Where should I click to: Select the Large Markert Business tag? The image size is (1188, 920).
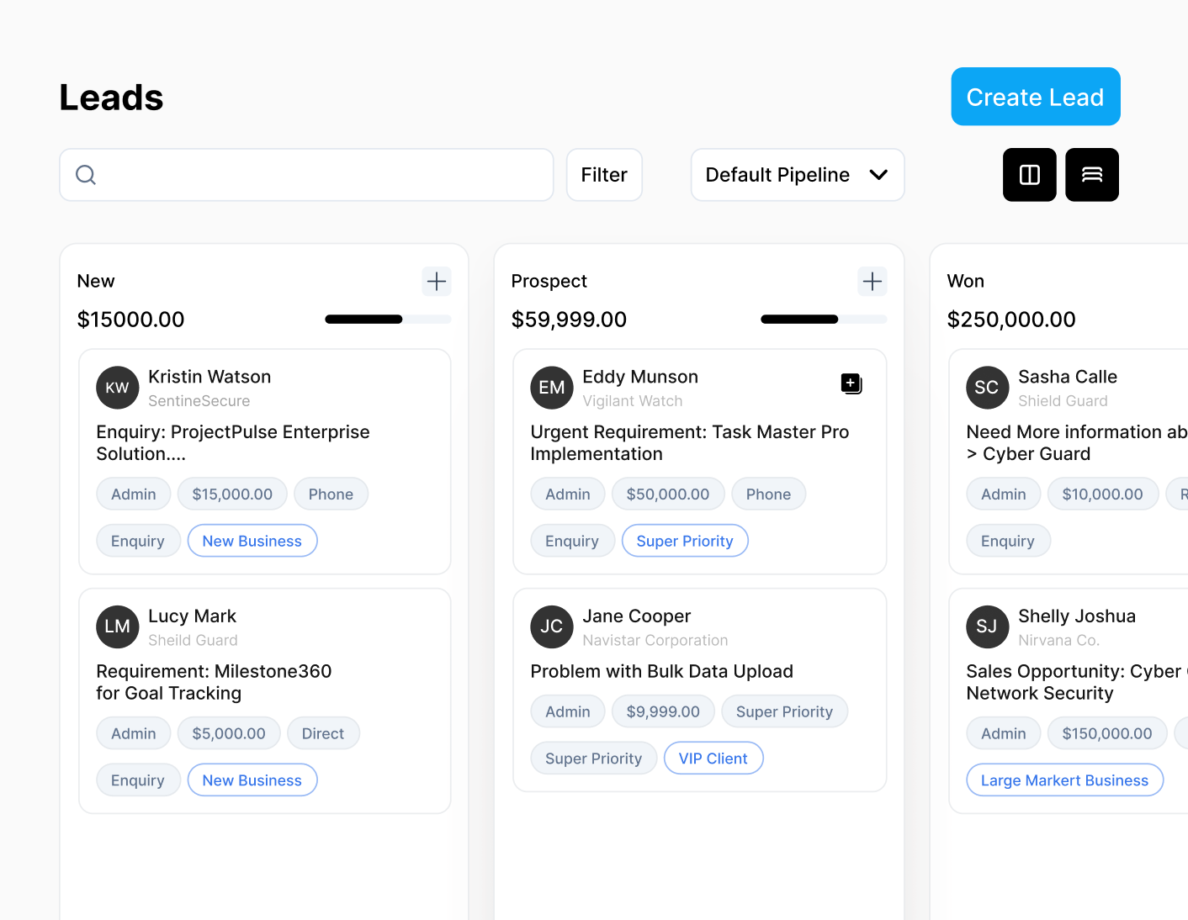tap(1064, 780)
